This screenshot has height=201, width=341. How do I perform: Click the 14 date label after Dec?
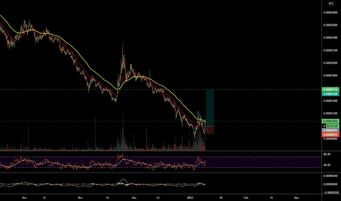(x=158, y=198)
